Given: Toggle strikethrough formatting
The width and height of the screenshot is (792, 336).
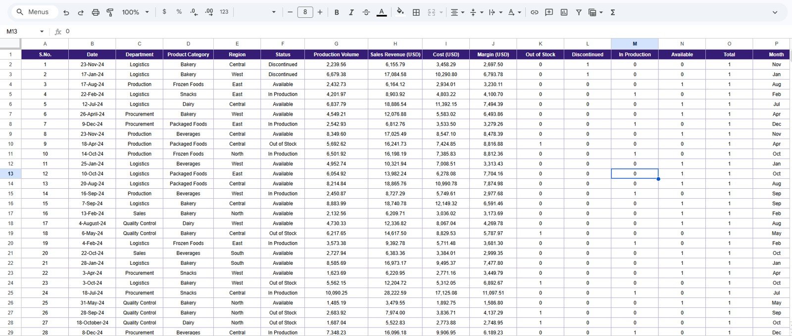Looking at the screenshot, I should point(366,12).
